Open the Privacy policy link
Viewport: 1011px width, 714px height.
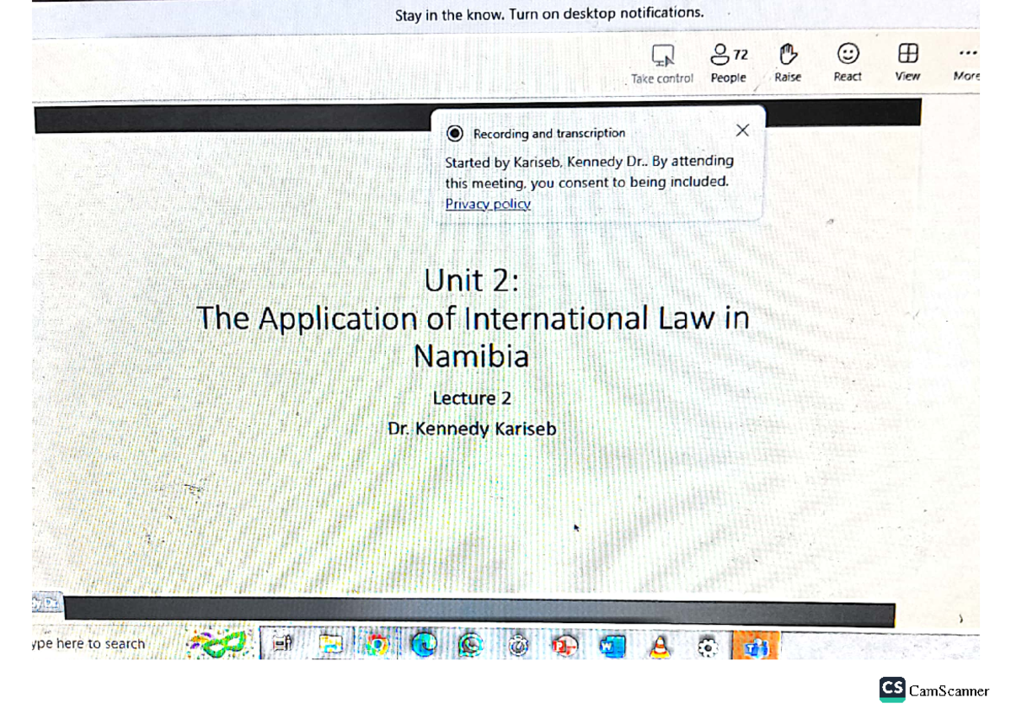pos(488,204)
